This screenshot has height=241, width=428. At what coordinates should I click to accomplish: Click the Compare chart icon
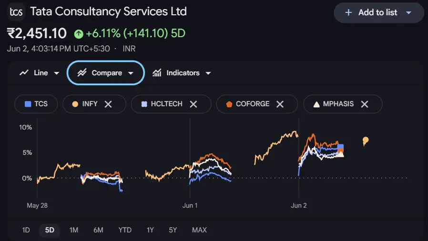[82, 72]
